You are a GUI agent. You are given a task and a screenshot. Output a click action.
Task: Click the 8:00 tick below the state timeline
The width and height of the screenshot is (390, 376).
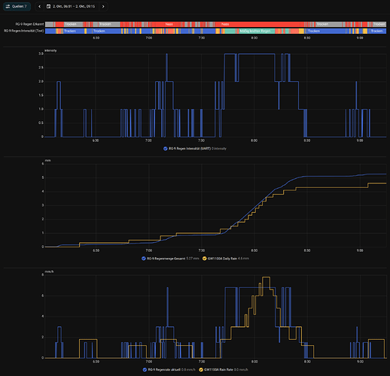[x=254, y=38]
